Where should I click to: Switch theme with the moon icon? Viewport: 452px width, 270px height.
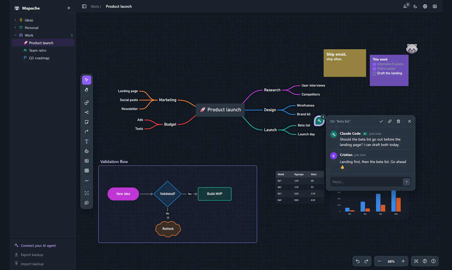click(x=415, y=6)
